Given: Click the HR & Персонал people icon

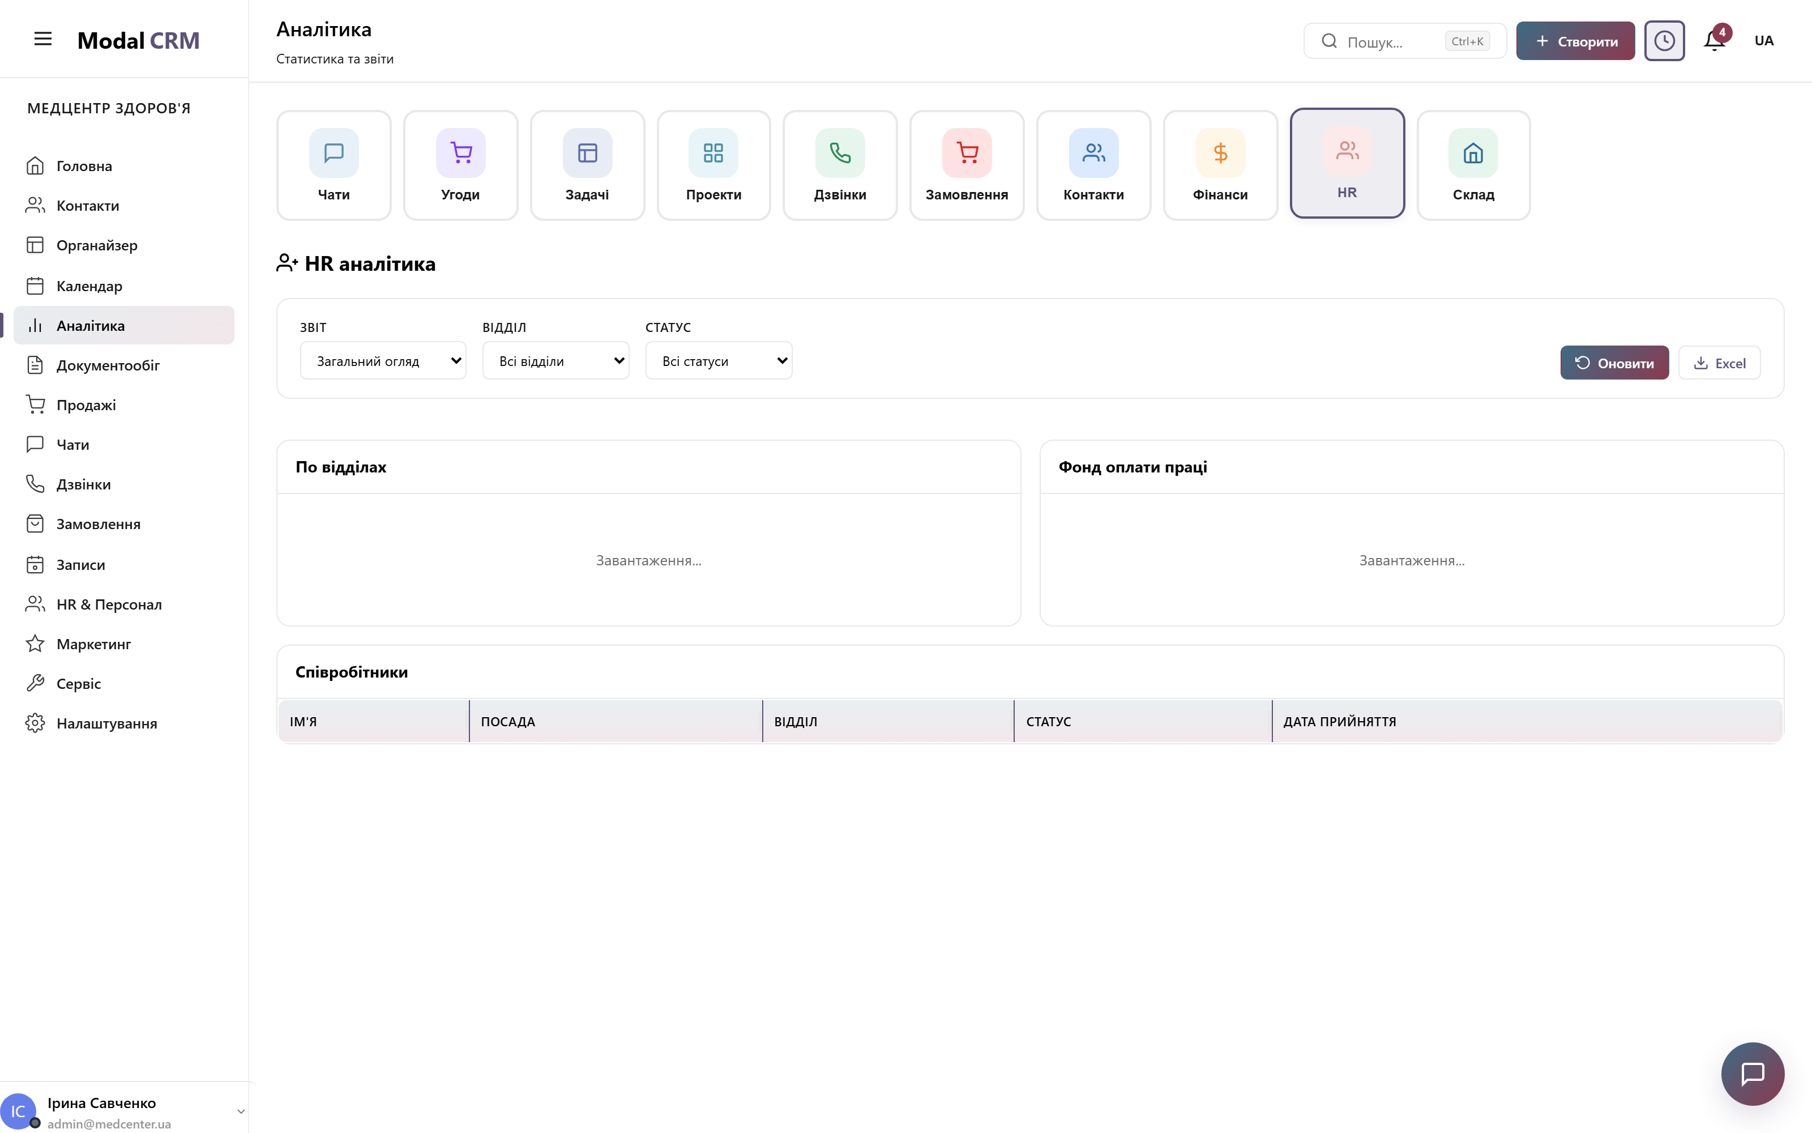Looking at the screenshot, I should (35, 604).
